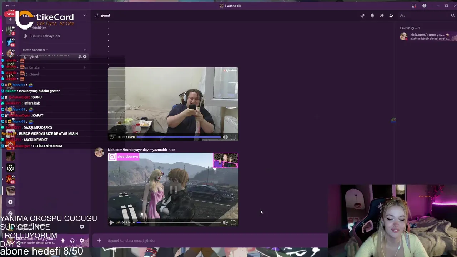The height and width of the screenshot is (257, 457).
Task: Open the eye picture server icon
Action: click(x=10, y=191)
